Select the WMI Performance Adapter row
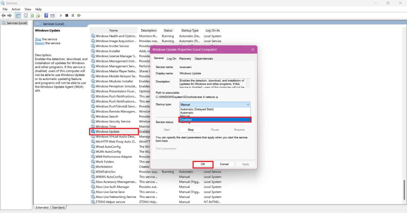 114,156
